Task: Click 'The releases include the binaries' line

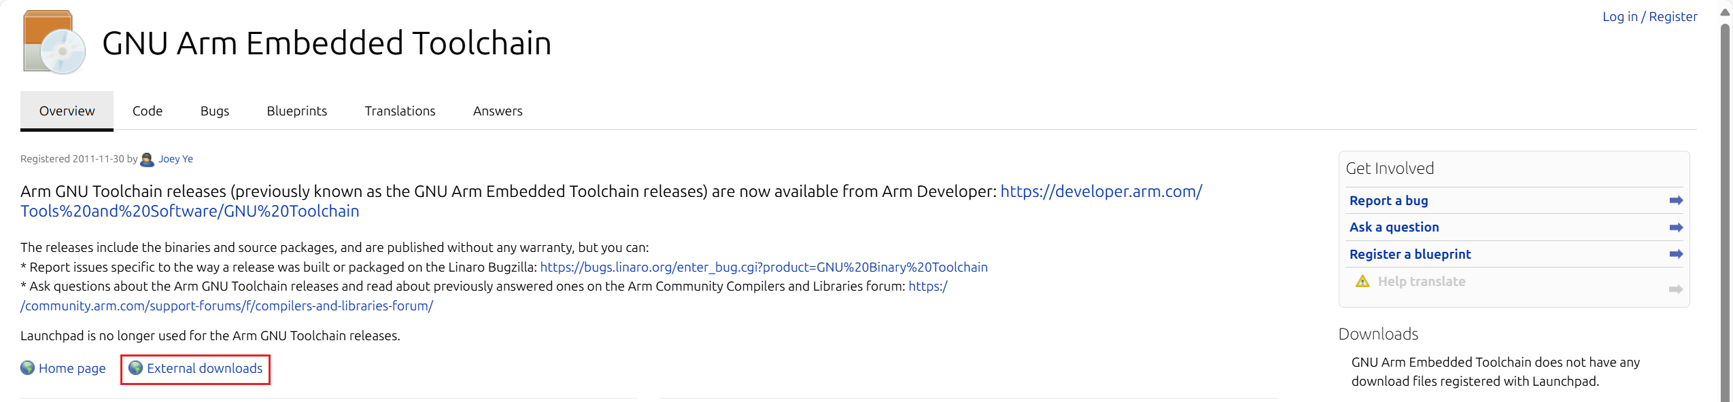Action: click(334, 247)
